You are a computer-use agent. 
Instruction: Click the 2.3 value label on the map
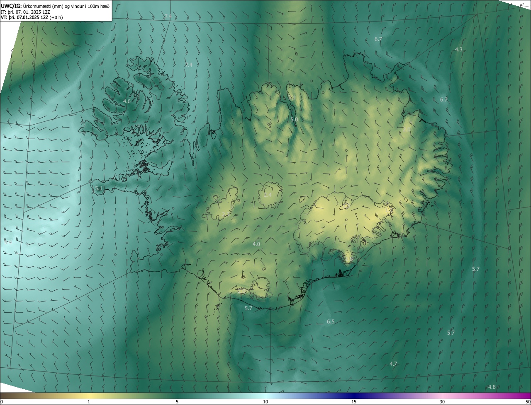tap(225, 214)
